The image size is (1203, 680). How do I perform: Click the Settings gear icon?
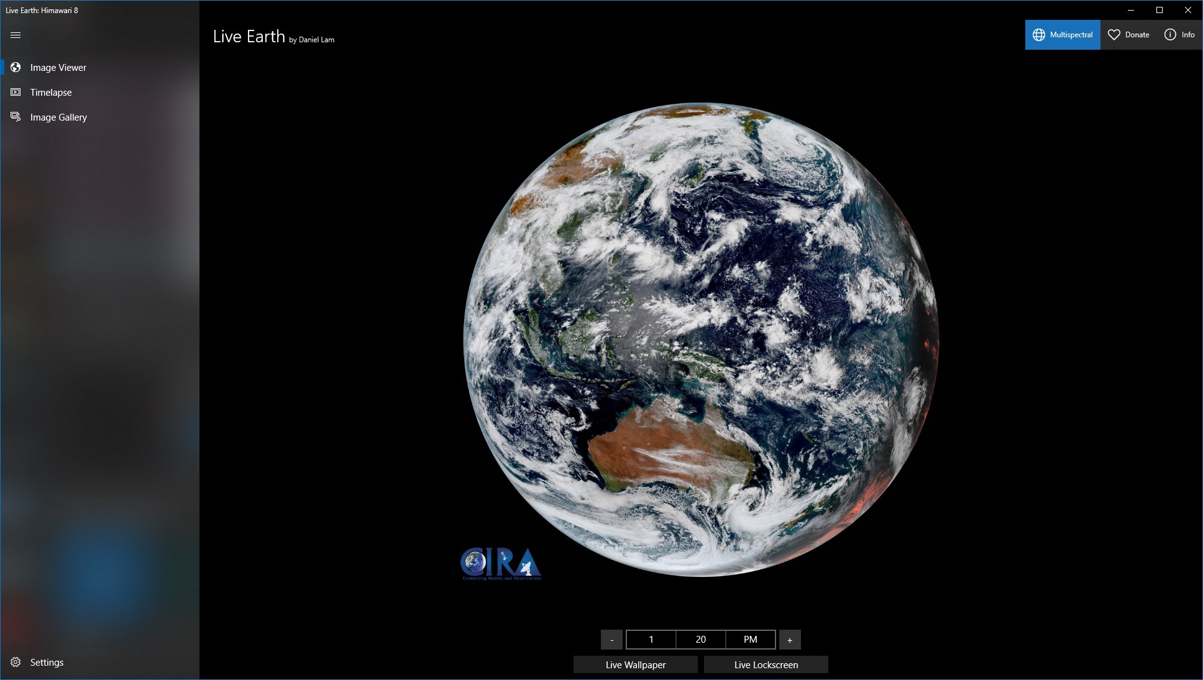point(16,663)
